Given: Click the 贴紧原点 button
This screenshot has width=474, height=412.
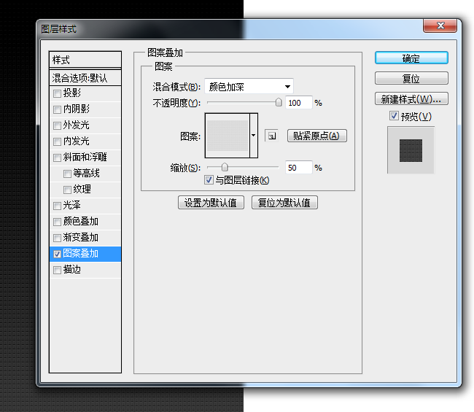Looking at the screenshot, I should tap(317, 136).
